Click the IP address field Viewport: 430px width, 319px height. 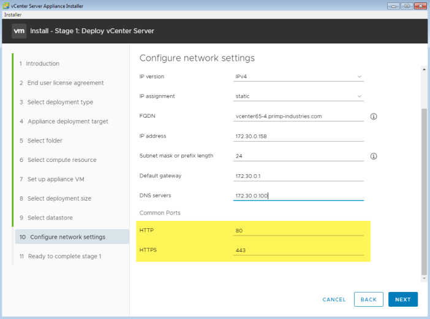click(298, 136)
